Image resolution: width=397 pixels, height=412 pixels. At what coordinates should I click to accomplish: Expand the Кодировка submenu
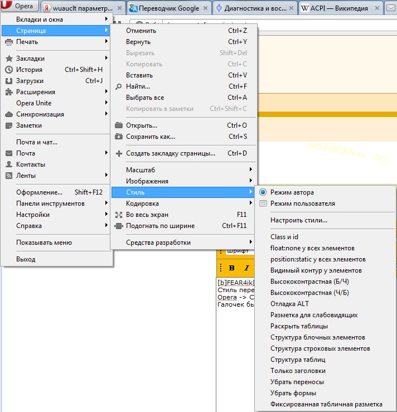(x=183, y=203)
